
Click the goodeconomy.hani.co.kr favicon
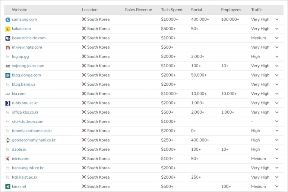(x=8, y=140)
